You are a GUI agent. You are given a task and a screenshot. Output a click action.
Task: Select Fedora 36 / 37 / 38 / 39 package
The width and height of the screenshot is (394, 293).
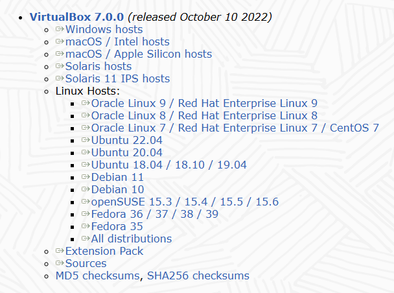point(155,214)
